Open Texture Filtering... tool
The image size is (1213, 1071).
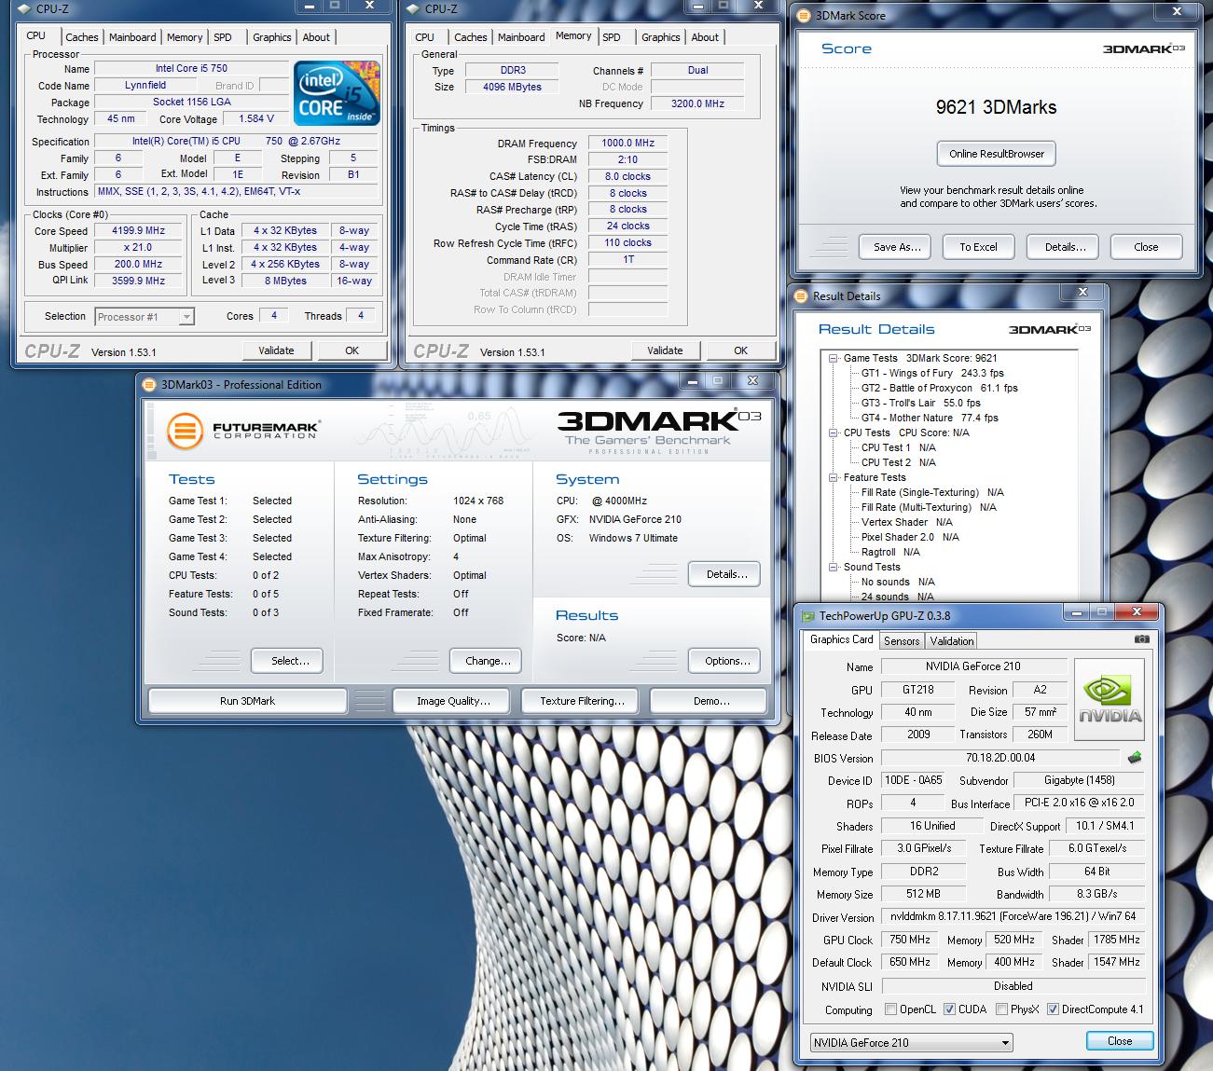click(582, 701)
